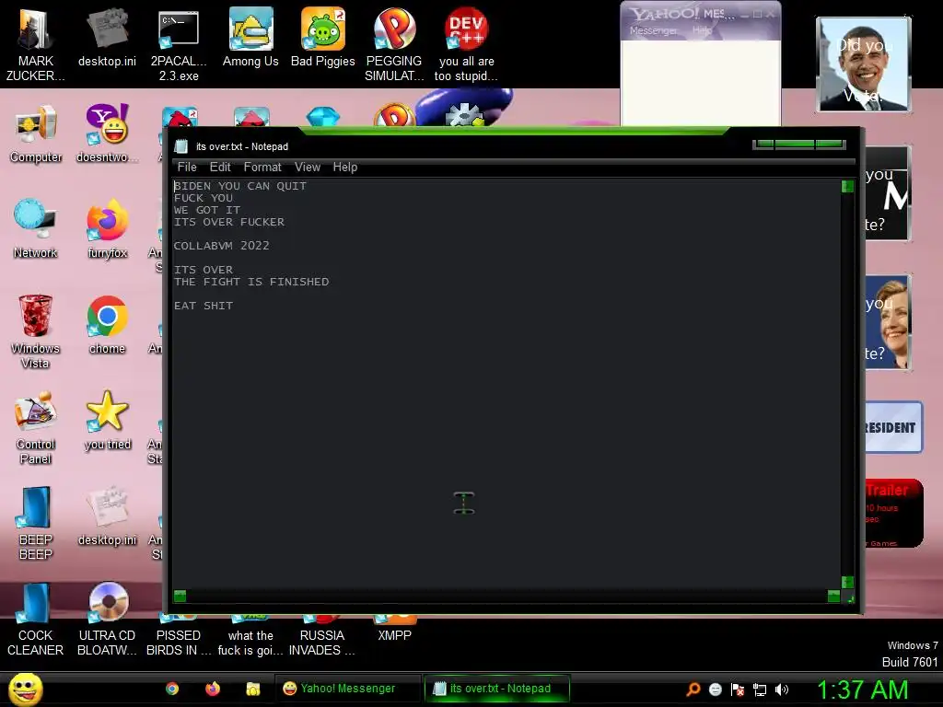Click the Yahoo! Messenger window title bar
This screenshot has width=943, height=707.
[x=682, y=13]
